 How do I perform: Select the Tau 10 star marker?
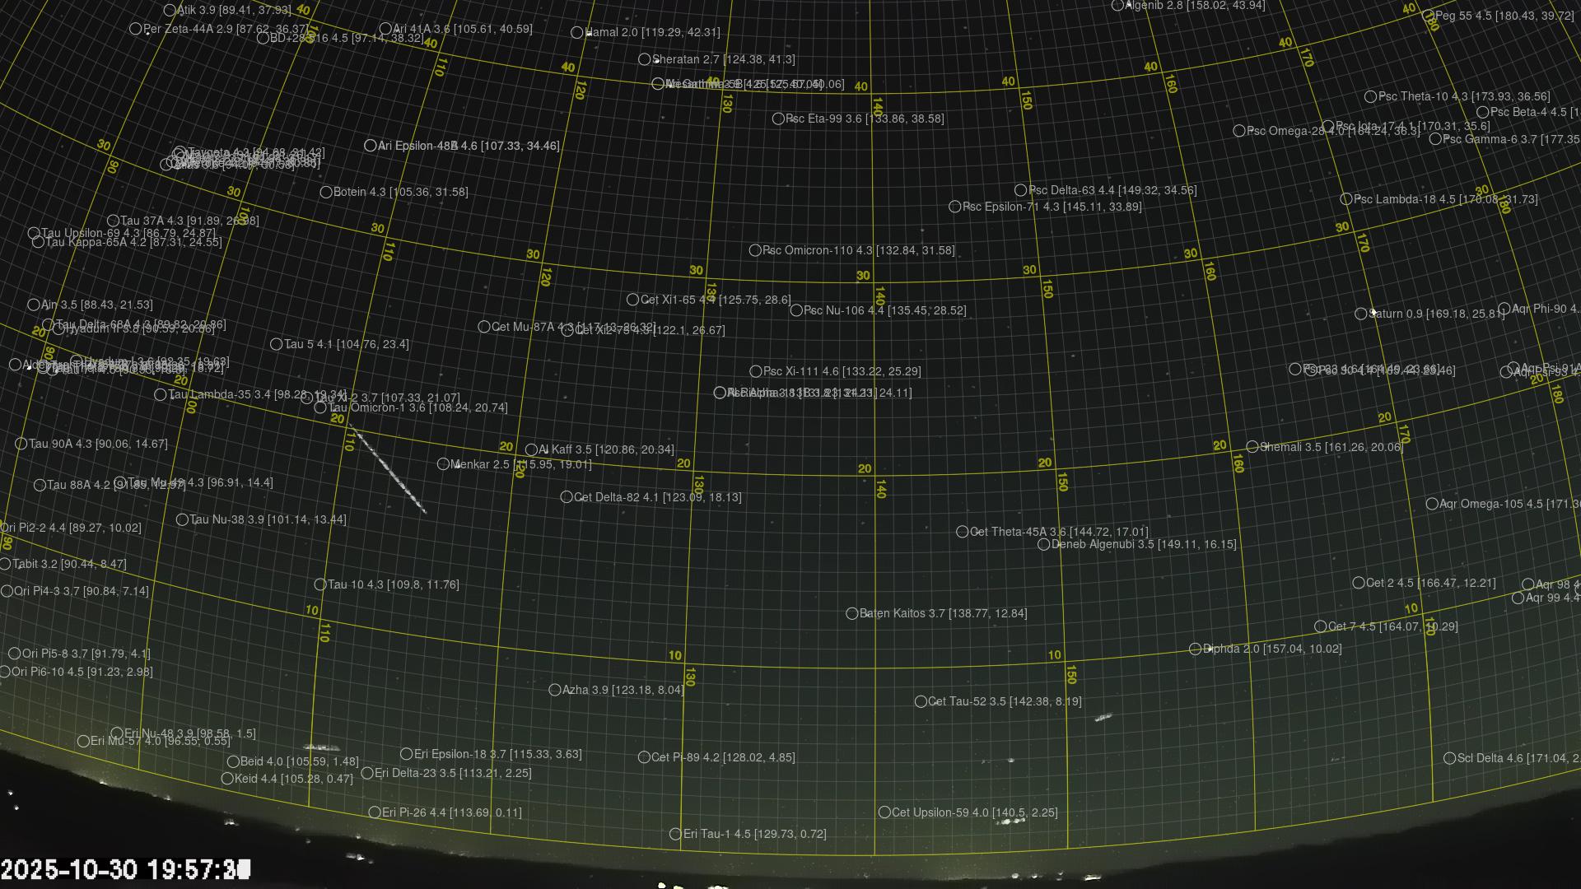pyautogui.click(x=320, y=584)
